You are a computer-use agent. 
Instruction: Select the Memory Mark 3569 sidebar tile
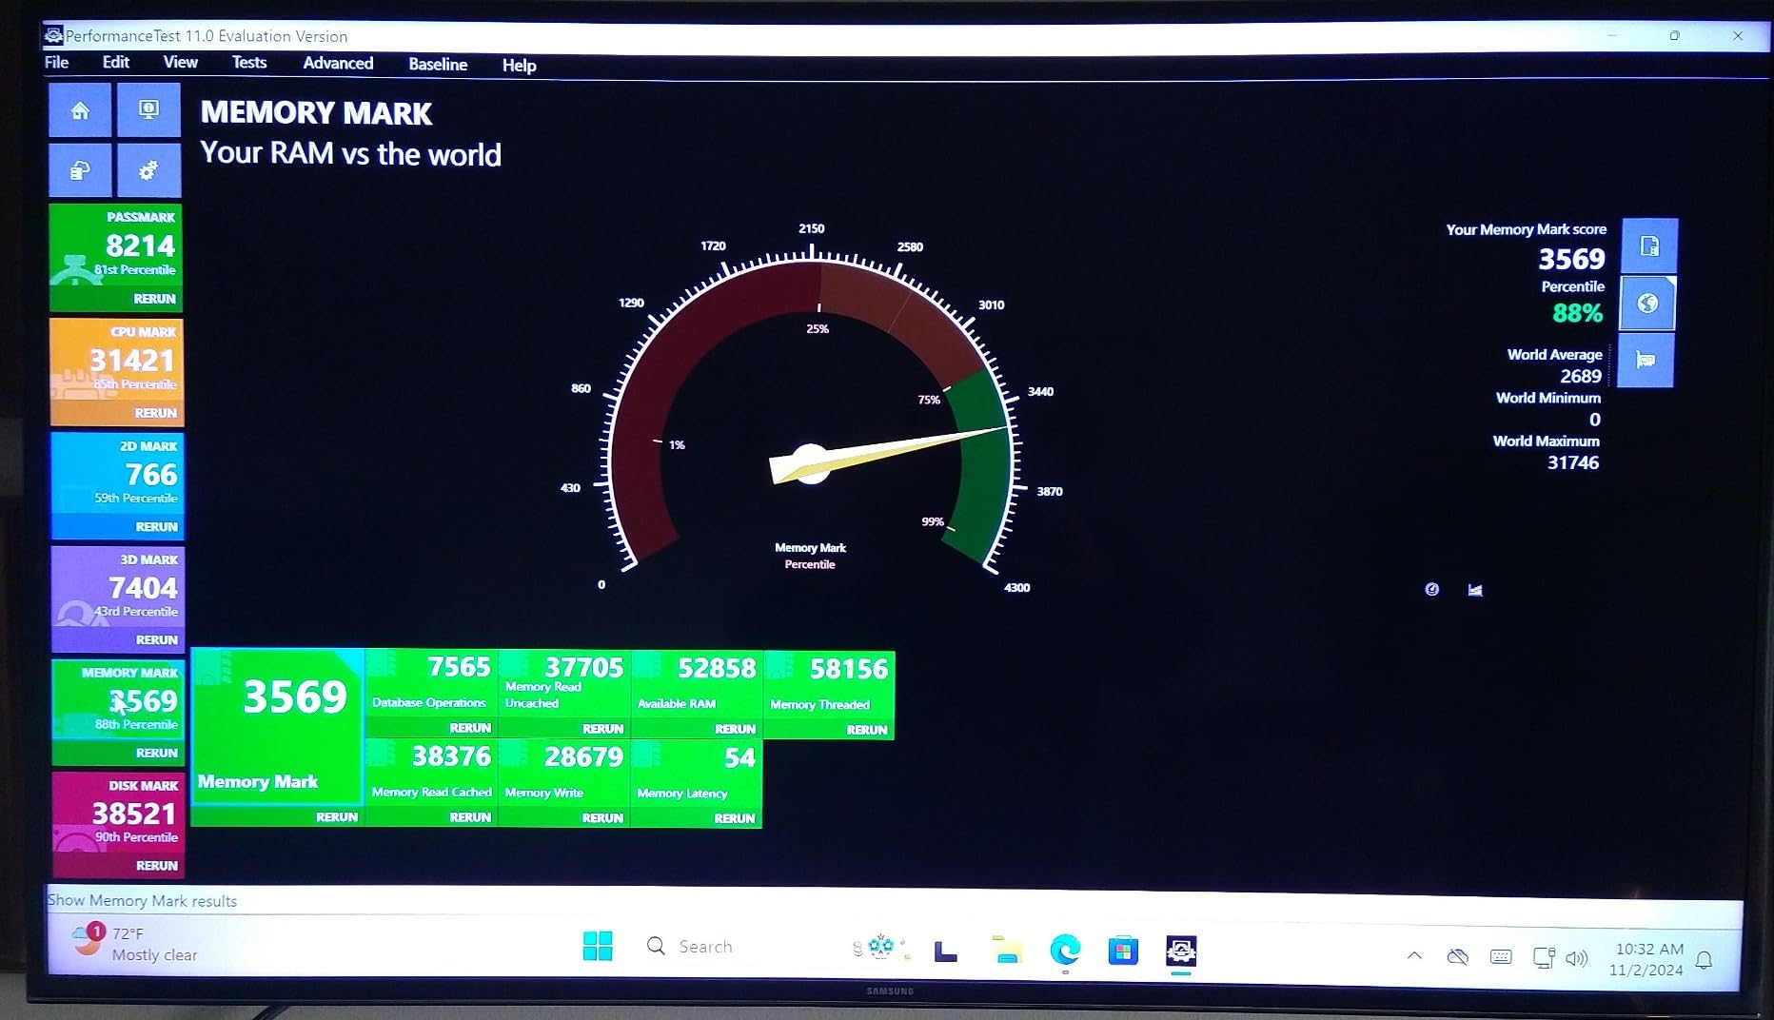click(x=117, y=700)
